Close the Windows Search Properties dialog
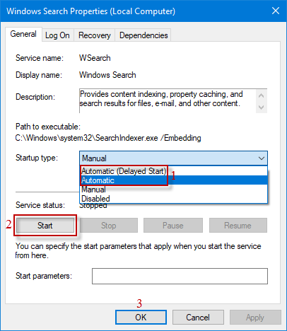The height and width of the screenshot is (331, 287). (276, 11)
